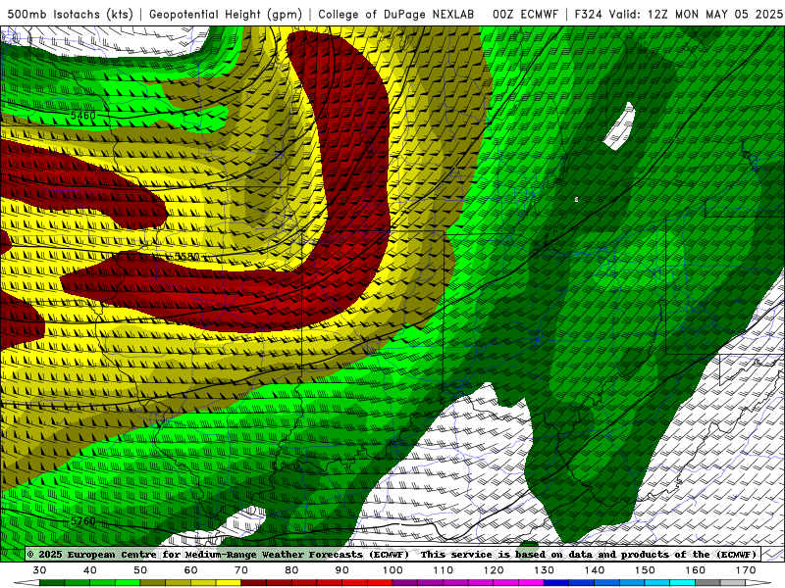The height and width of the screenshot is (588, 785).
Task: Click the 'Geopotential Height (gpm)' title text
Action: pyautogui.click(x=226, y=14)
